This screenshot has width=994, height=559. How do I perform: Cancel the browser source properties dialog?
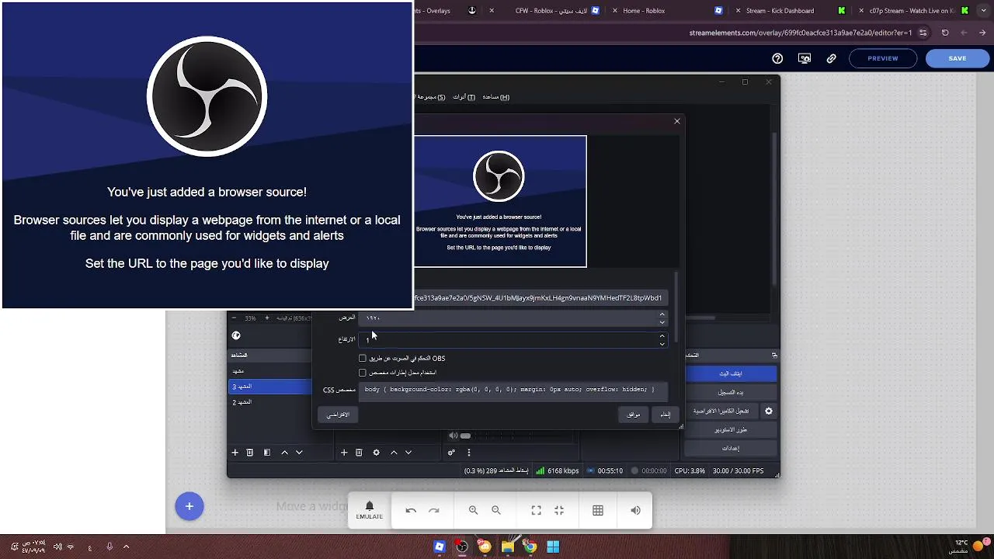[666, 415]
